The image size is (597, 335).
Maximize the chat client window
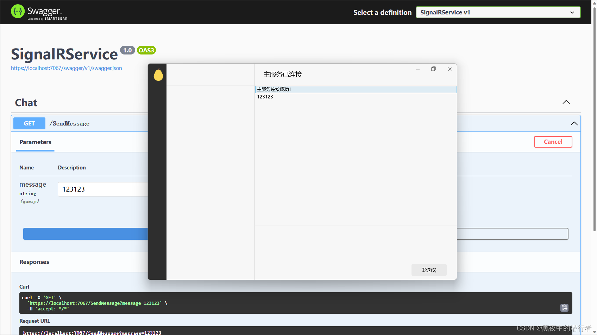click(433, 69)
